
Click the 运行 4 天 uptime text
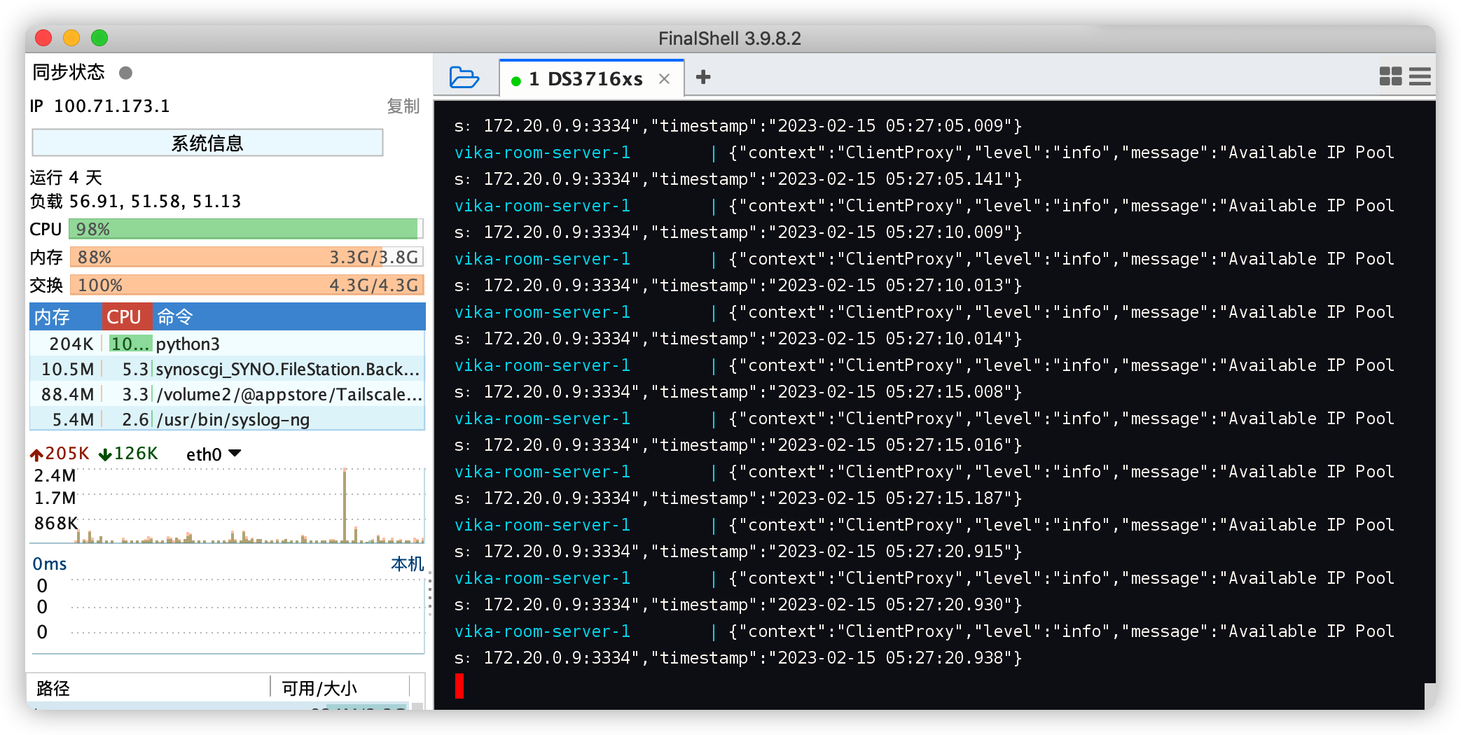(66, 178)
